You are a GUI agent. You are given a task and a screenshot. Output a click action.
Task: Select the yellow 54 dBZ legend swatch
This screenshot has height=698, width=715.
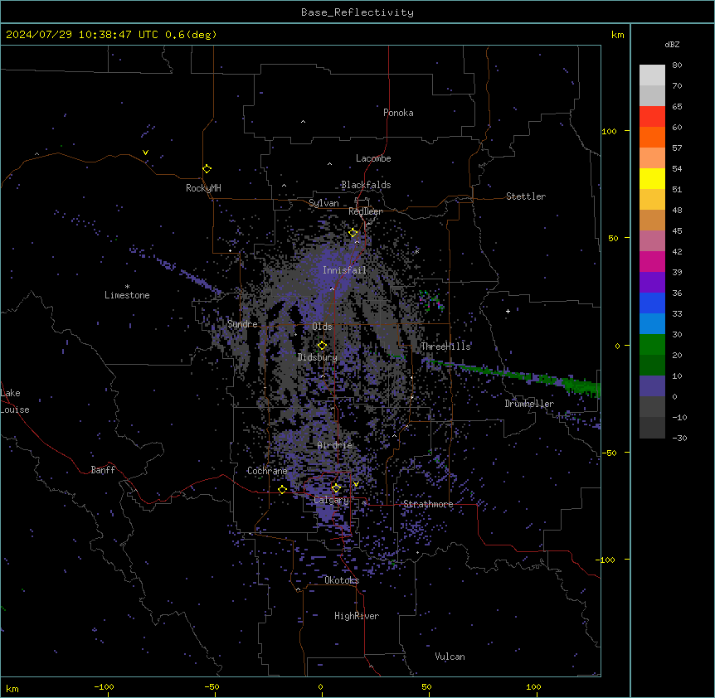tap(652, 178)
